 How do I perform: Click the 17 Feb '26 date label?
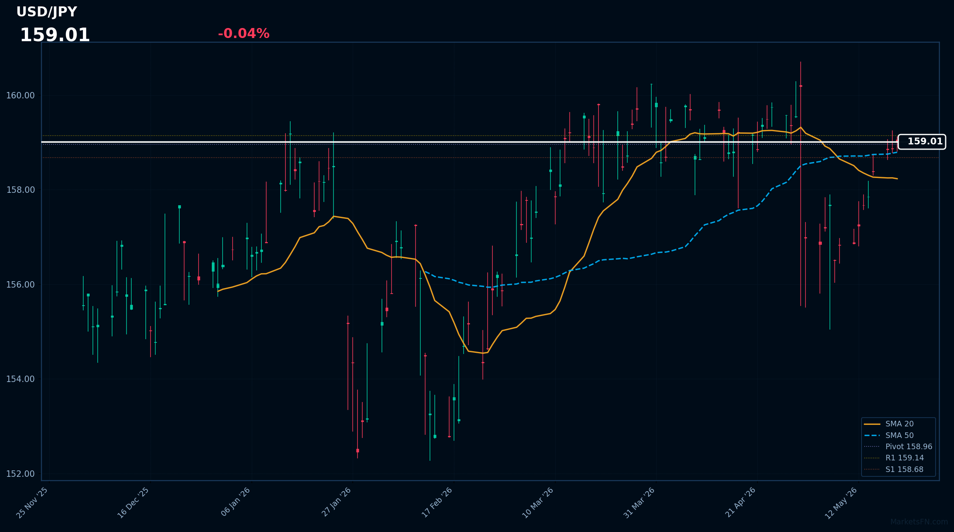tap(438, 503)
